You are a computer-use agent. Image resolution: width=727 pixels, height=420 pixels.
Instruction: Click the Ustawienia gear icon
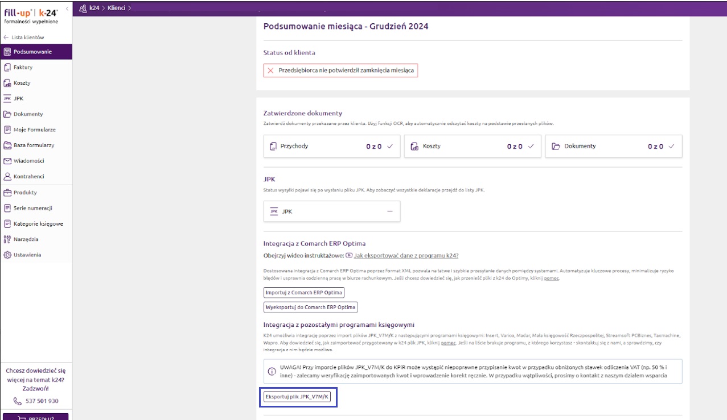pos(7,255)
